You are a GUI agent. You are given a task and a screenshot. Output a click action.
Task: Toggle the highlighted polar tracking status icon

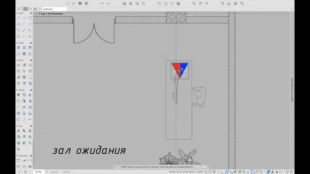227,172
